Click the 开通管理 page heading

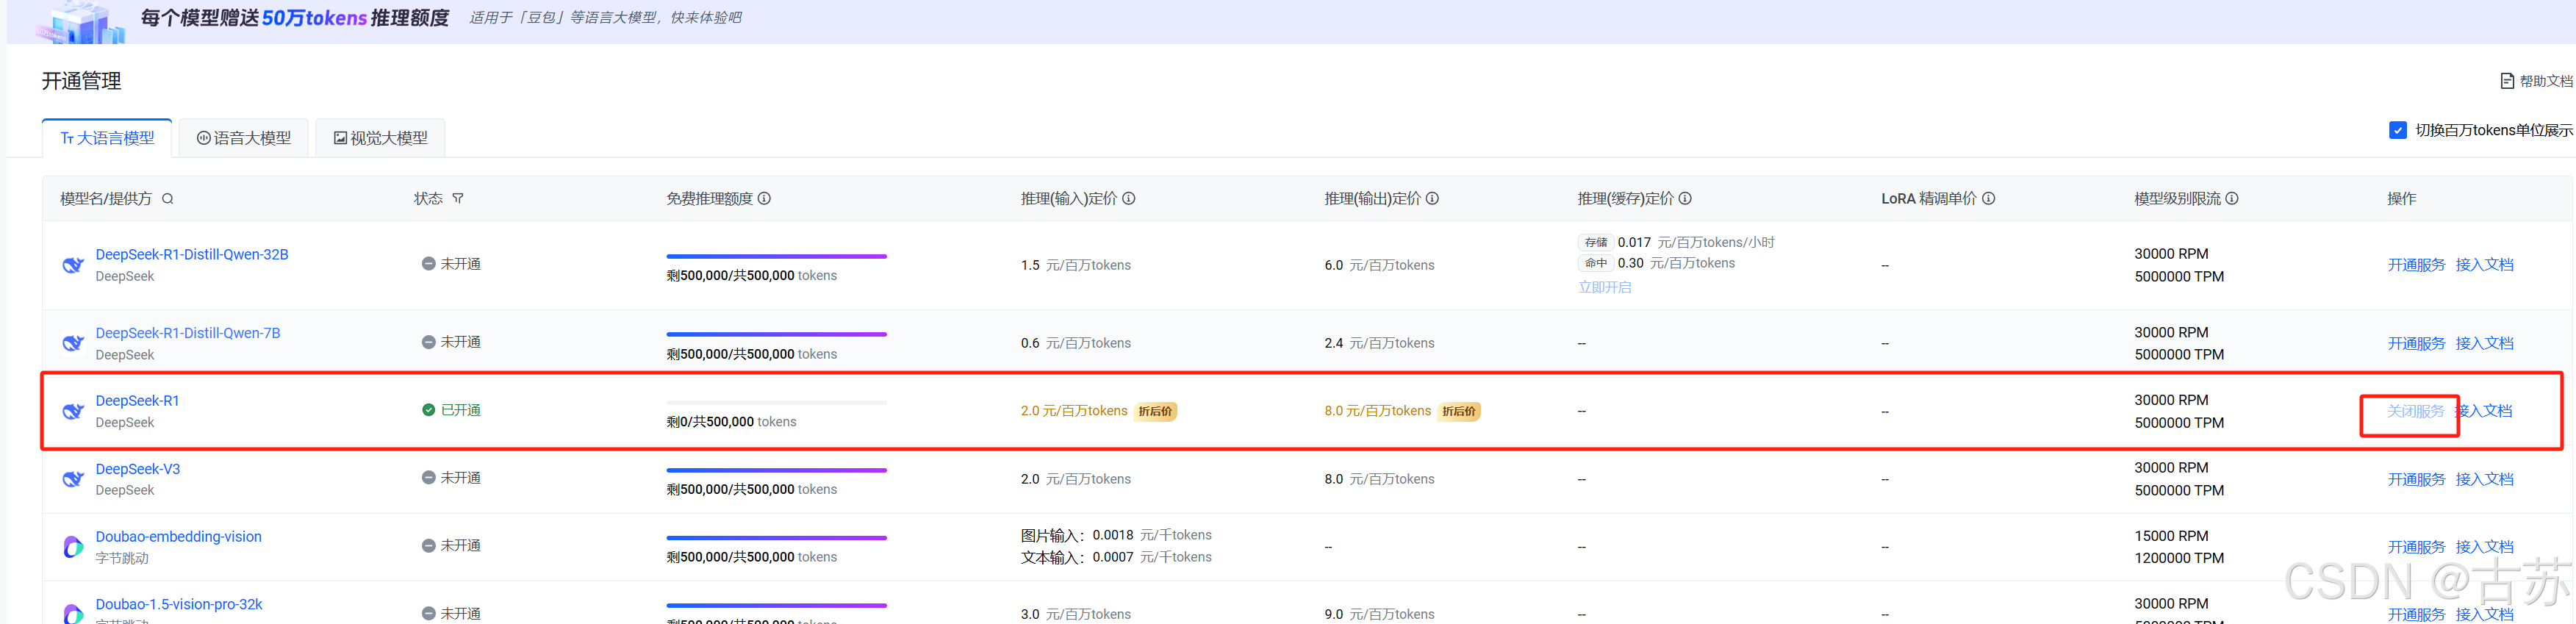coord(81,81)
